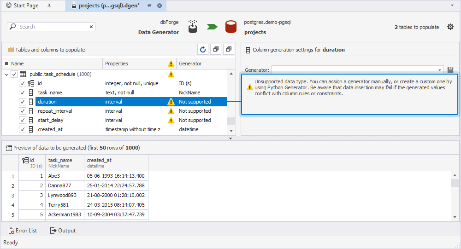Click pin icon on projects tab
461x249 pixels.
point(149,6)
